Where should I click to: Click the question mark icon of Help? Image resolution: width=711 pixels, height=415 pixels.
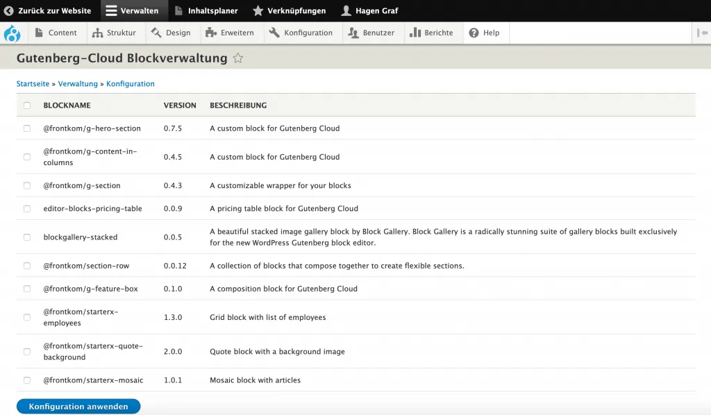474,33
